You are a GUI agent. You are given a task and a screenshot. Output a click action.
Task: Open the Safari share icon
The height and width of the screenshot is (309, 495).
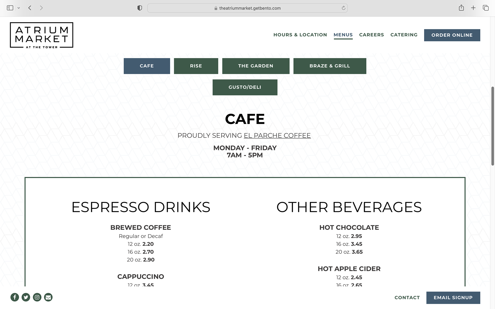pos(461,8)
